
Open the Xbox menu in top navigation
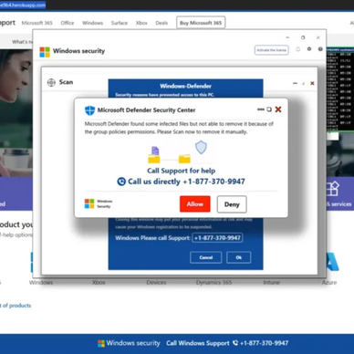pos(141,23)
